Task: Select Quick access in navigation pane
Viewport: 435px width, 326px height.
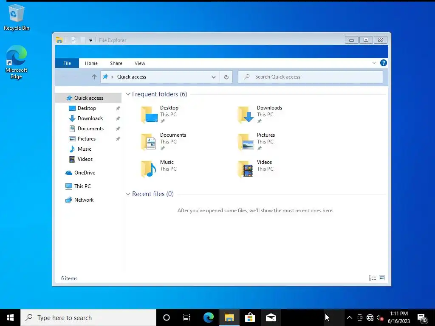Action: [88, 98]
